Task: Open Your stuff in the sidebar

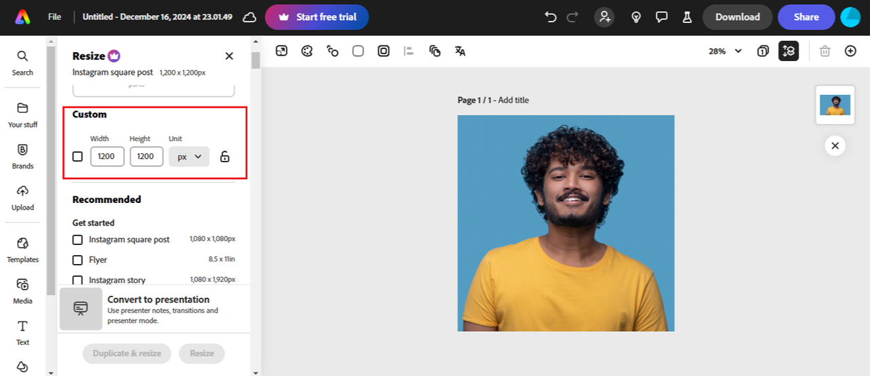Action: tap(22, 115)
